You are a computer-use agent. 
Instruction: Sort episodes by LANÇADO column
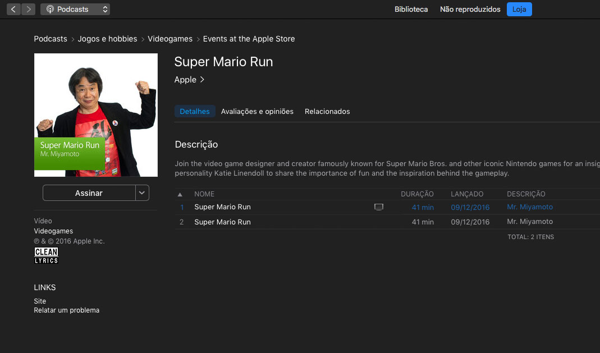(467, 194)
